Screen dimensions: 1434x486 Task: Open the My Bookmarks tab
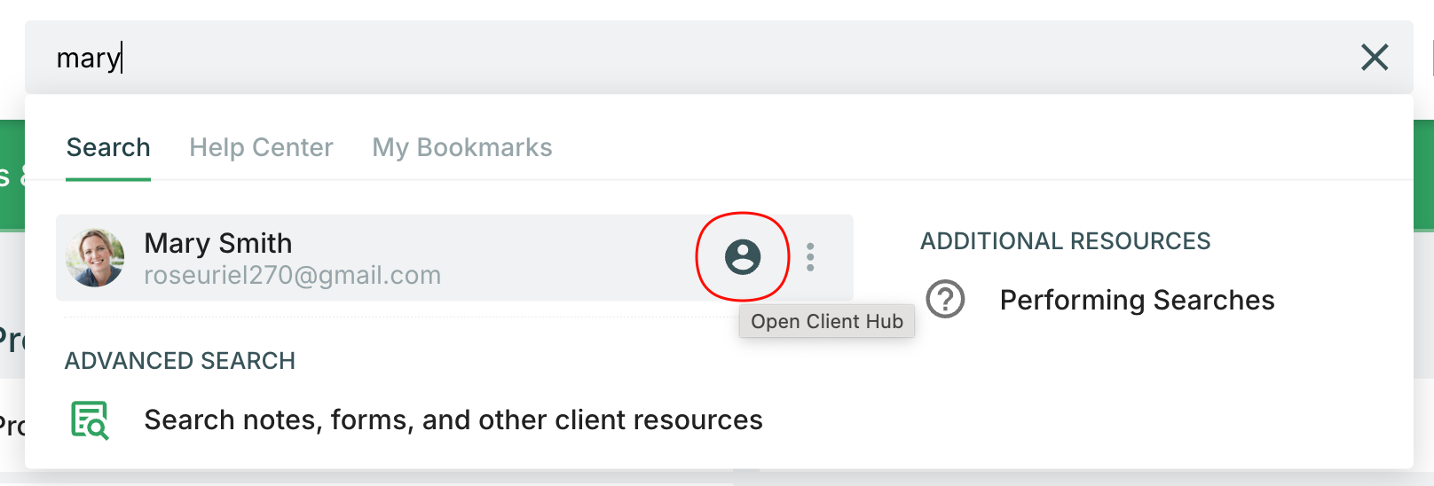coord(461,147)
